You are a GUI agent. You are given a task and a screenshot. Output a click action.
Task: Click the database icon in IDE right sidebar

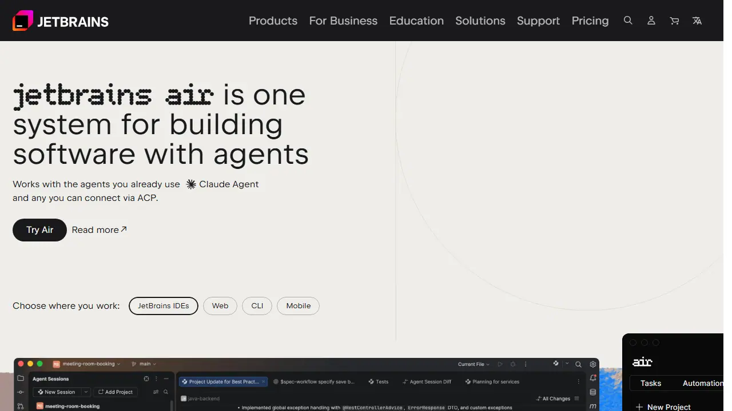pos(593,392)
